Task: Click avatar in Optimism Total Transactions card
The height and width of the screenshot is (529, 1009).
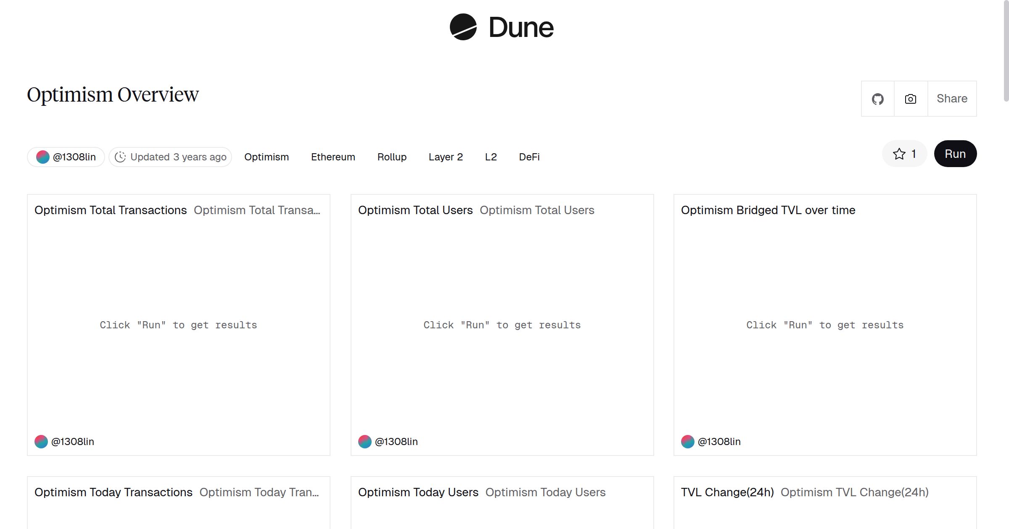Action: (x=41, y=441)
